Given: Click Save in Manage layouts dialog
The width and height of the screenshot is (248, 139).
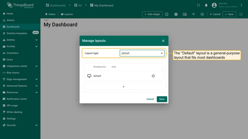Looking at the screenshot, I should pyautogui.click(x=162, y=99).
